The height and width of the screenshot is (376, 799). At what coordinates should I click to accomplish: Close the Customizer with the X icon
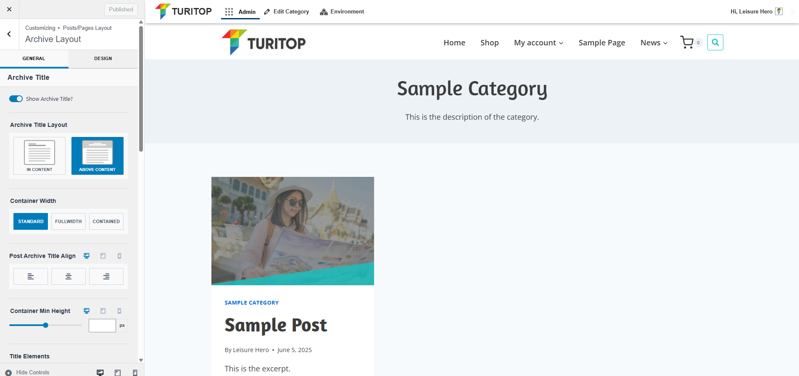(x=9, y=9)
